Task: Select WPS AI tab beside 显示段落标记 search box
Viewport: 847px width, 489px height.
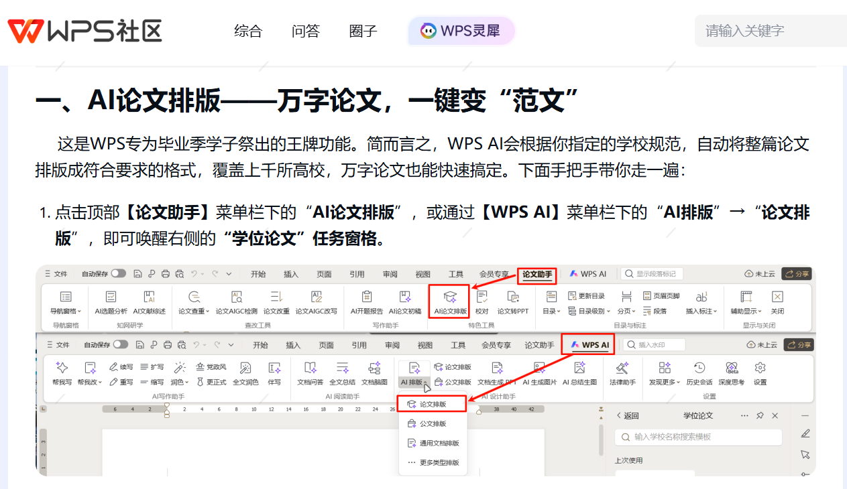Action: 588,273
